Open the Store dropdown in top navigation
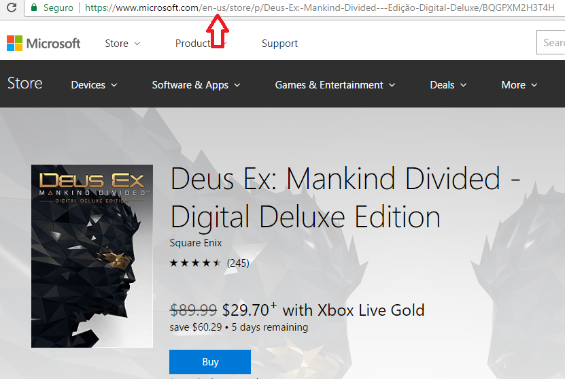The height and width of the screenshot is (379, 565). point(122,44)
